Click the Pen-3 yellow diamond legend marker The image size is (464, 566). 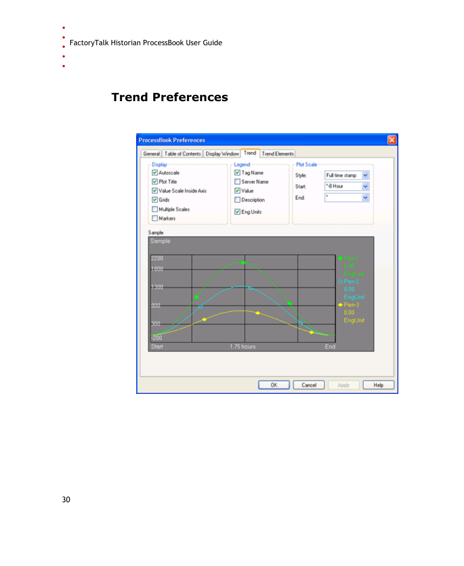point(340,305)
